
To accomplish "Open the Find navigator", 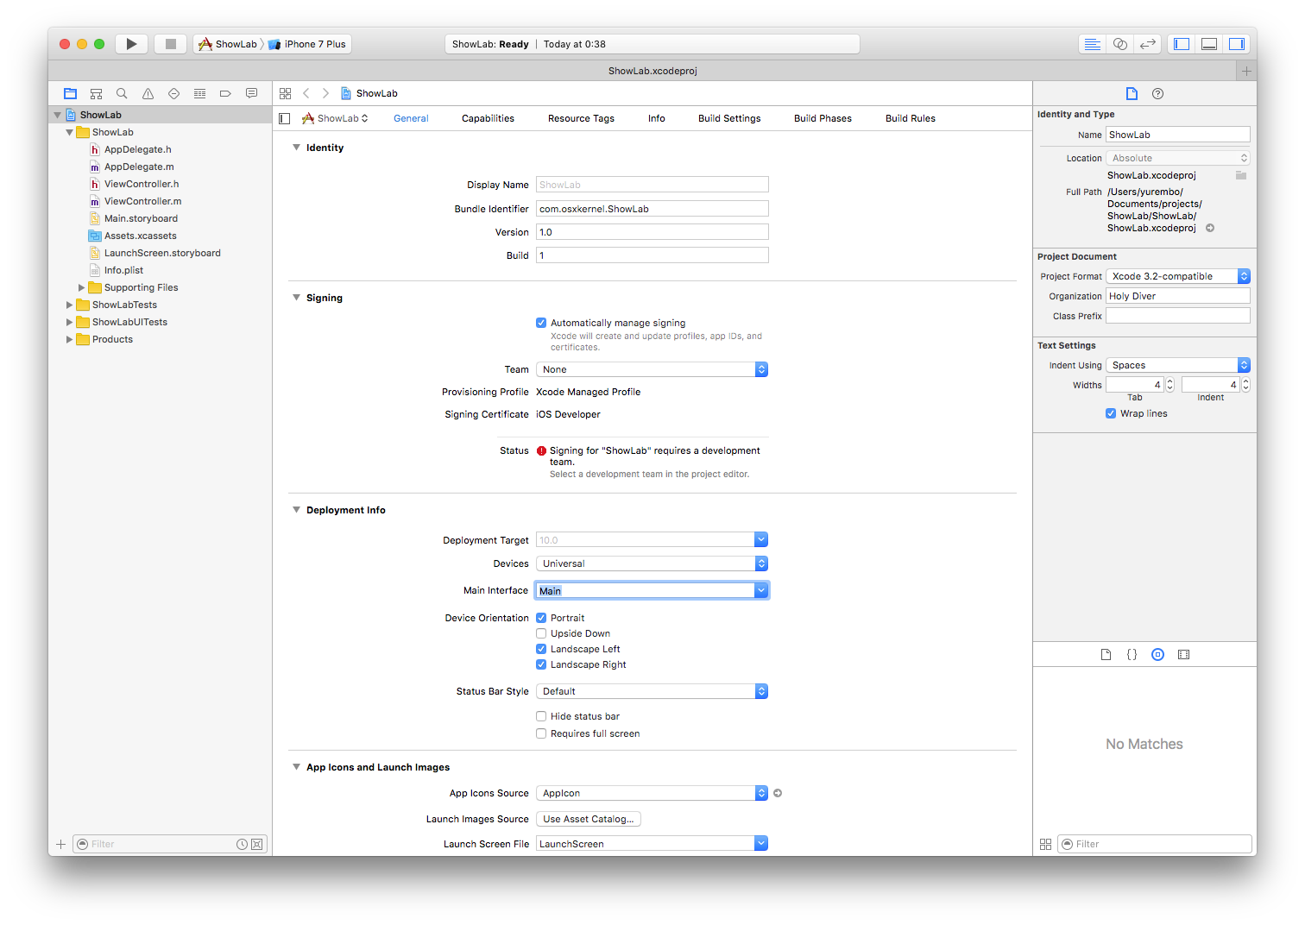I will [122, 93].
